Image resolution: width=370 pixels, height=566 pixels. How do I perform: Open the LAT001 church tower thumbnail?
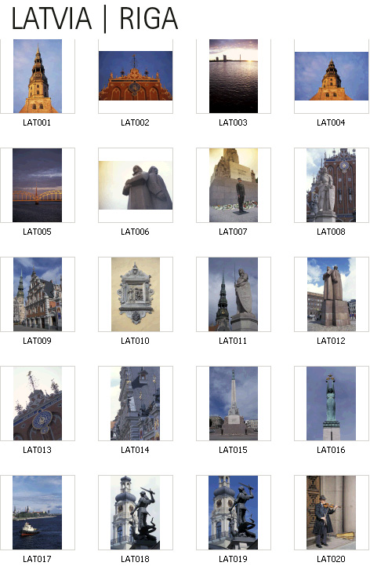38,76
